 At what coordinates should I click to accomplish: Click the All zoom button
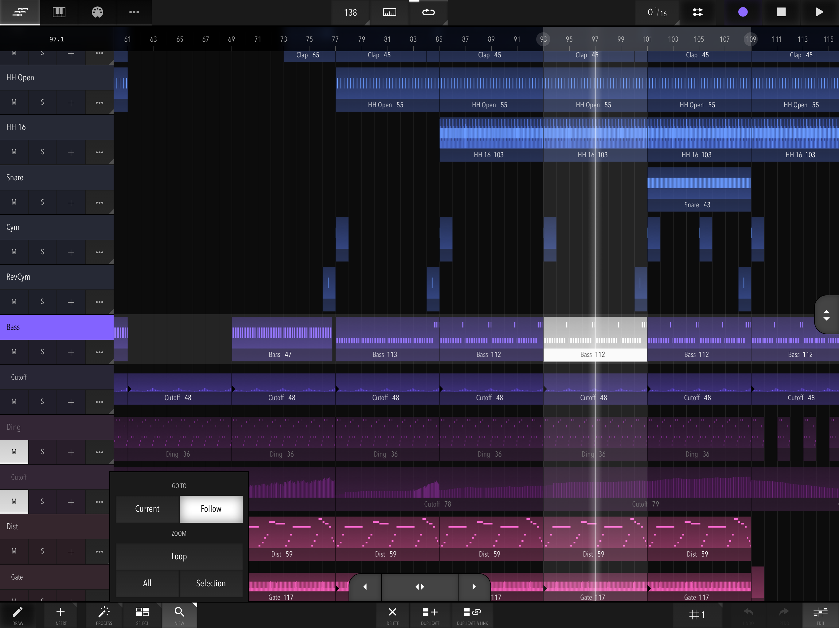pyautogui.click(x=147, y=583)
